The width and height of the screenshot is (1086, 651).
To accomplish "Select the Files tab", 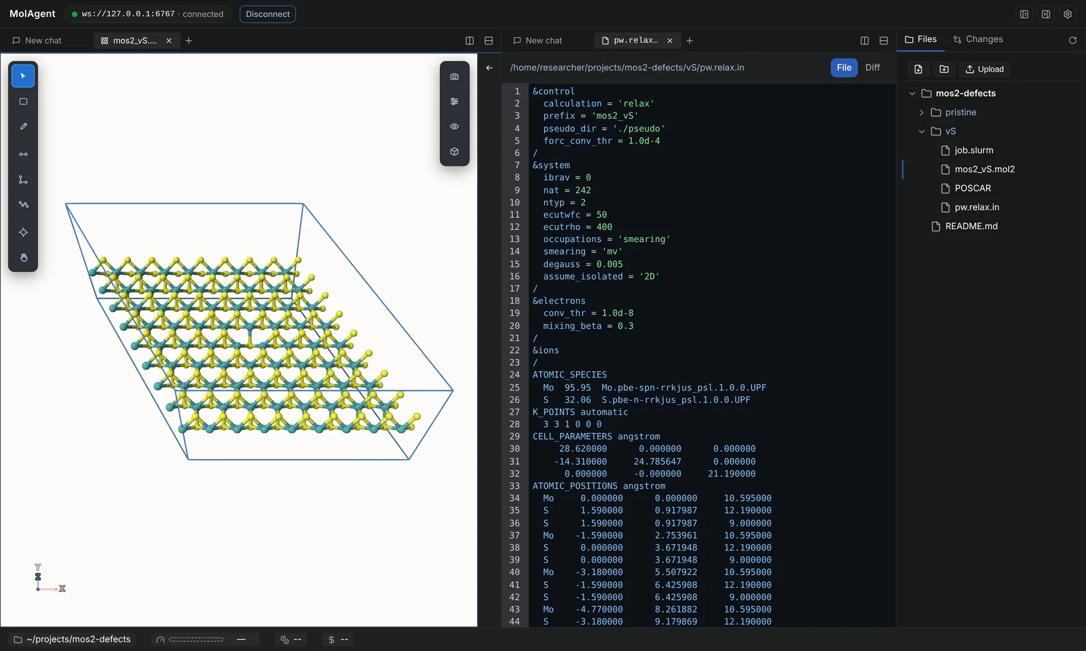I will click(x=920, y=39).
